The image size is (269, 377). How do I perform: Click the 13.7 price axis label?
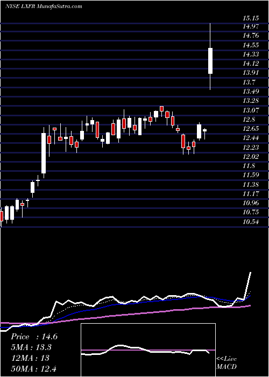point(249,82)
